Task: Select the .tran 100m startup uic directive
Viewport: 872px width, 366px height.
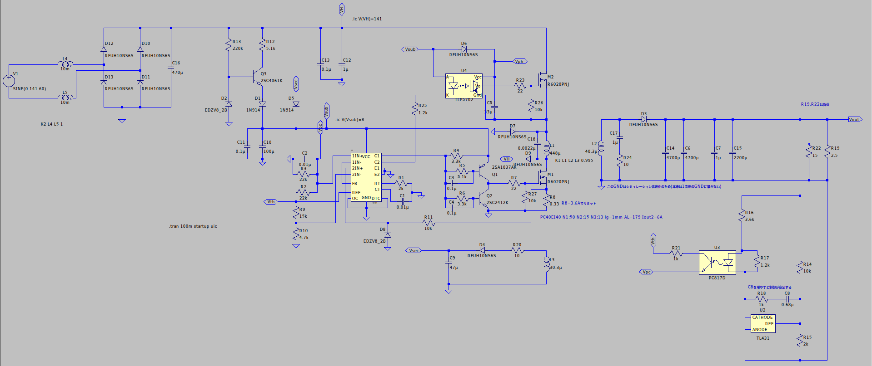Action: tap(193, 226)
